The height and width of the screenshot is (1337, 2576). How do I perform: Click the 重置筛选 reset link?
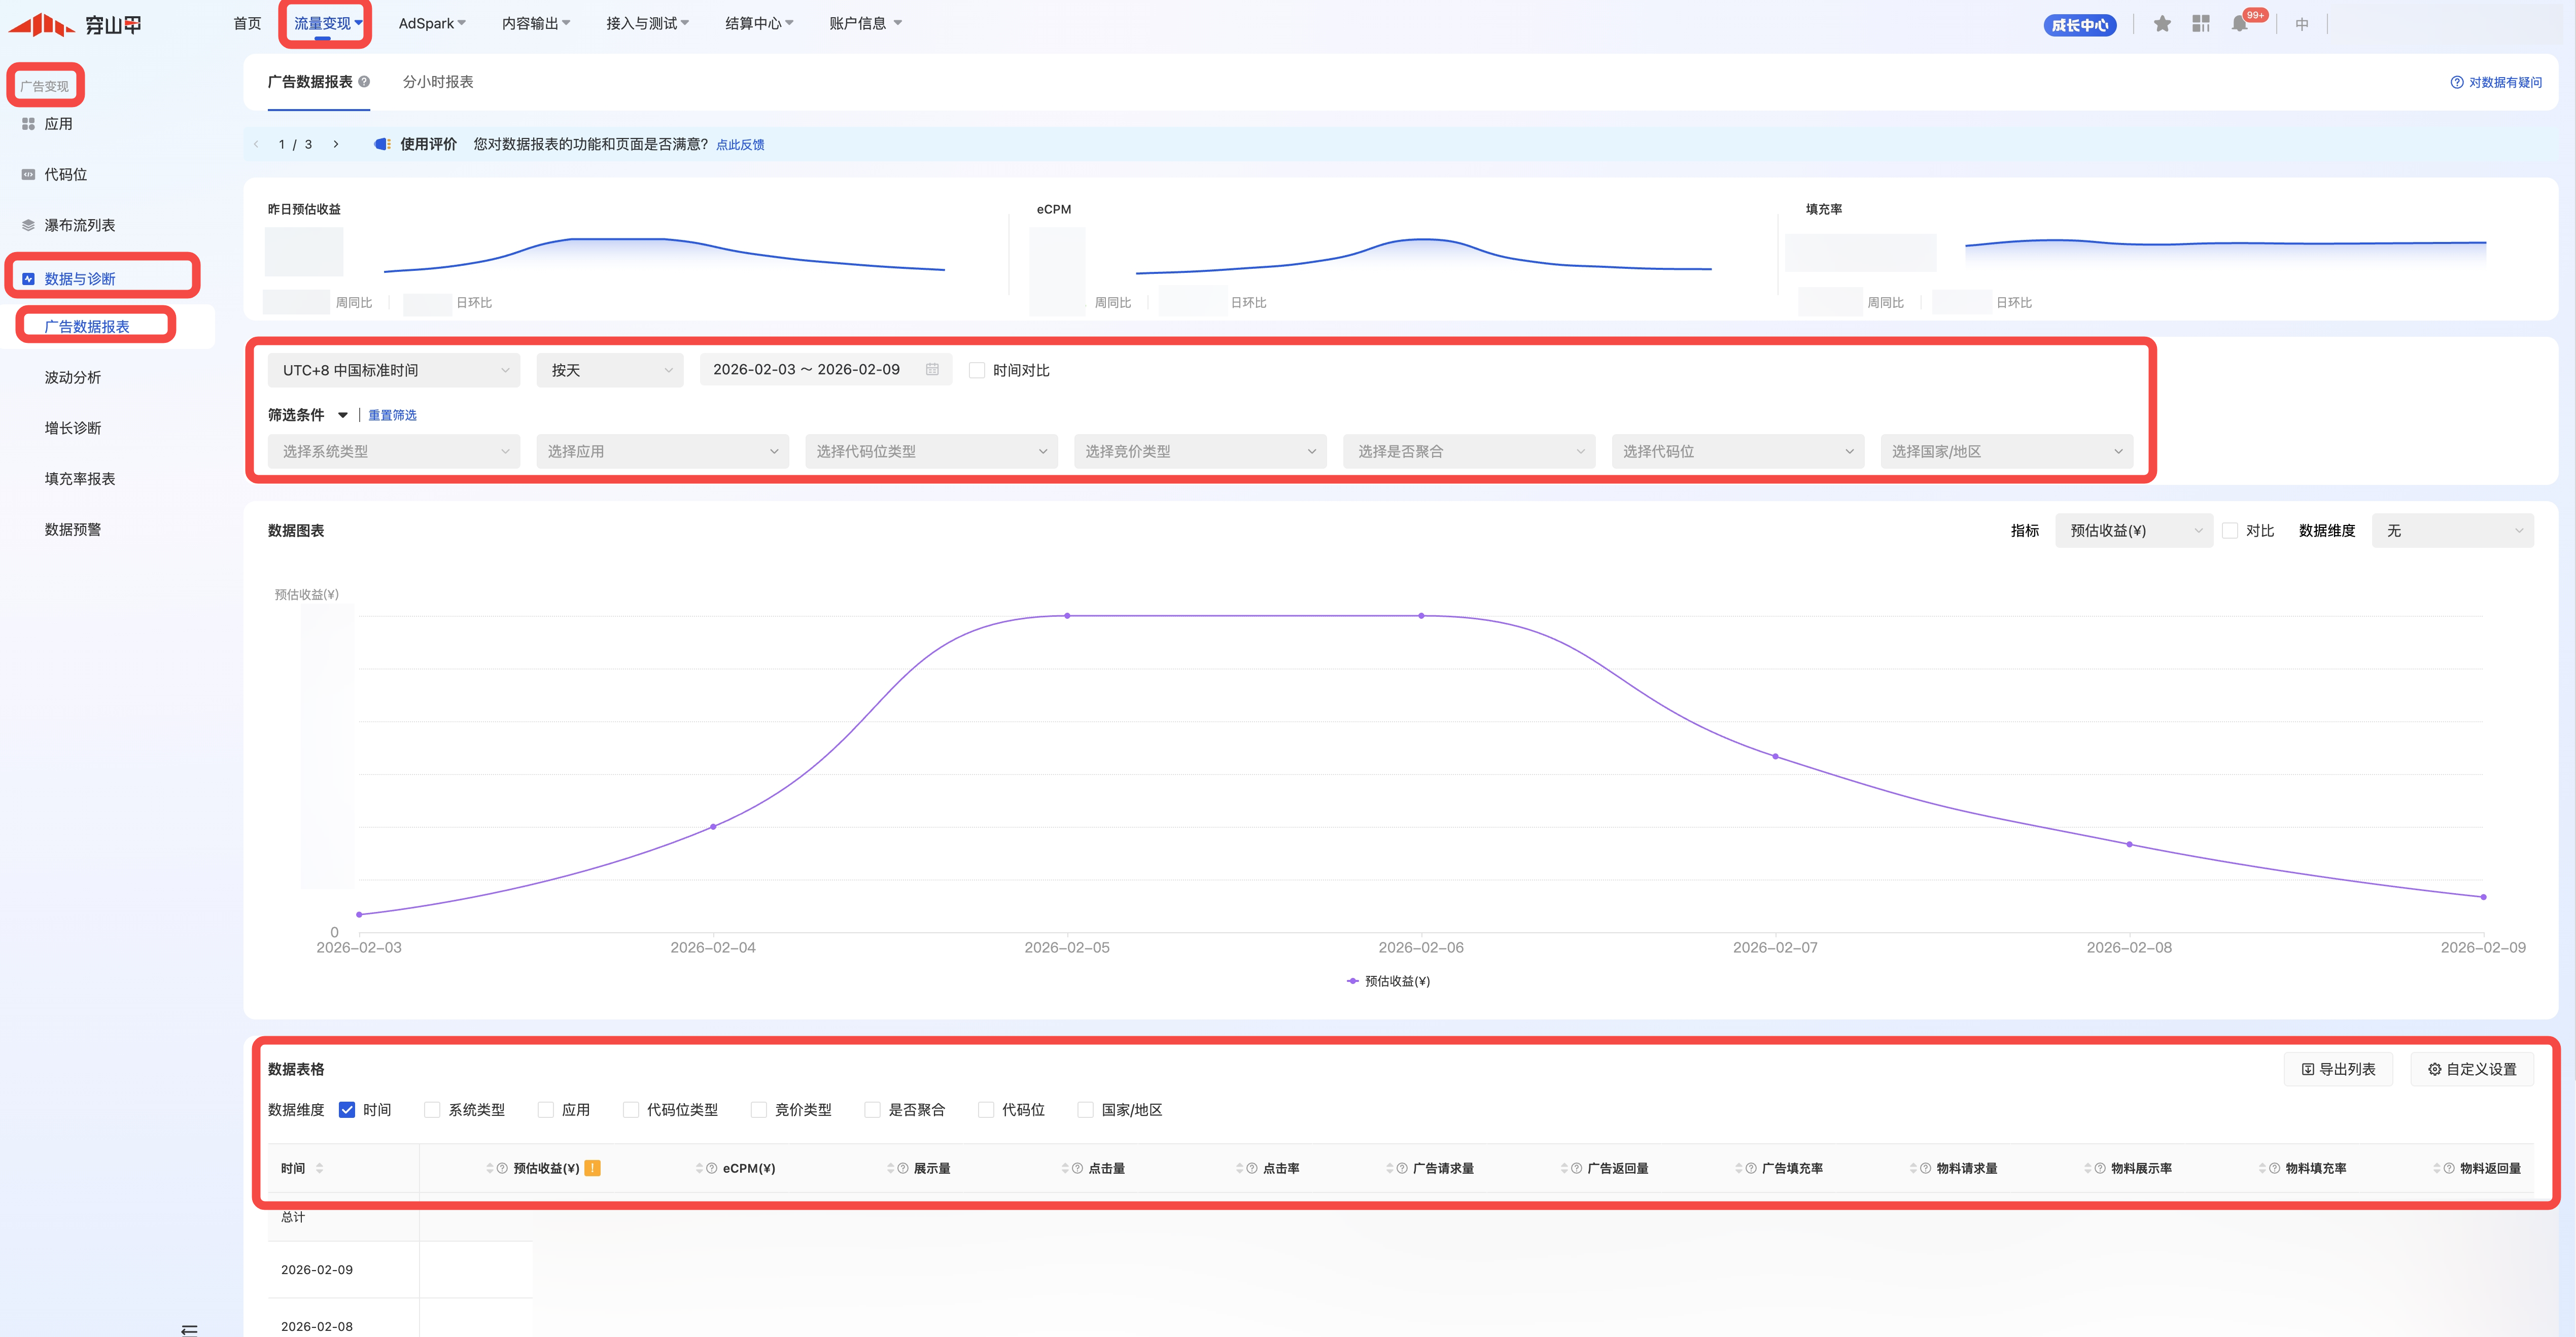392,415
